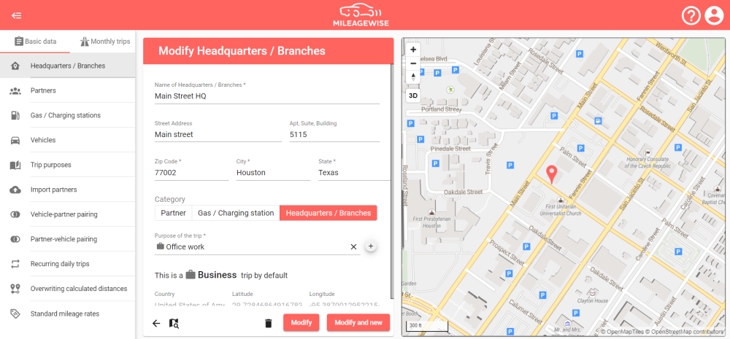Click the Modify button
Image resolution: width=730 pixels, height=339 pixels.
point(301,323)
